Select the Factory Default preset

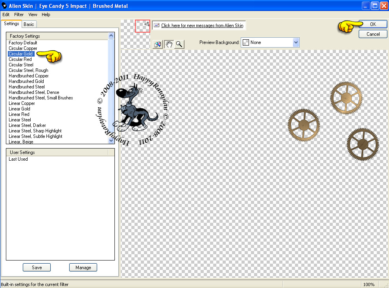pos(23,43)
